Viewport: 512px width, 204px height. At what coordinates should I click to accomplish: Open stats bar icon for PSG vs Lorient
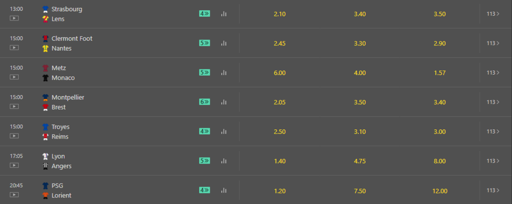click(x=224, y=190)
